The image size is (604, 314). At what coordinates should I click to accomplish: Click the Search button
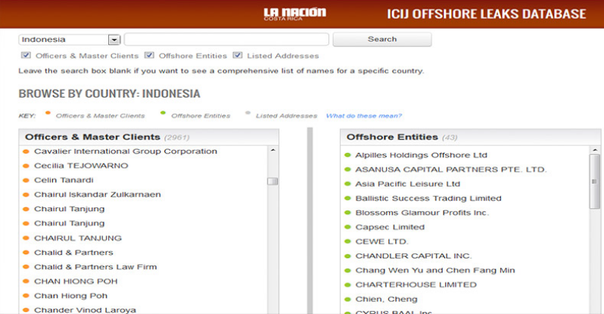point(382,39)
